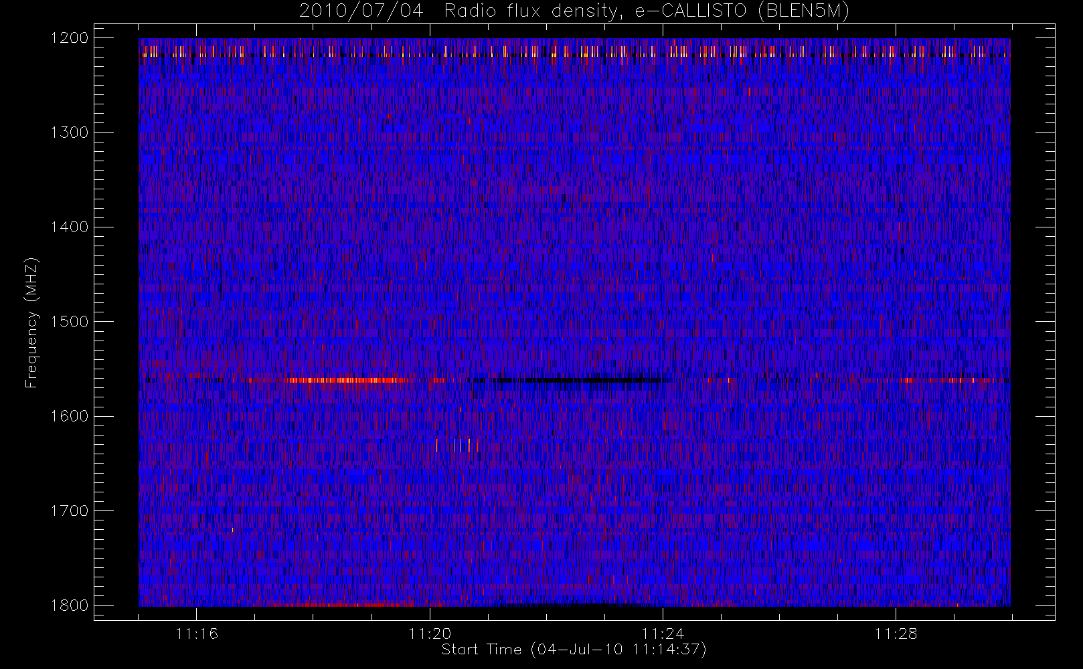Click the 1600 frequency tick label
Viewport: 1083px width, 669px height.
tap(70, 416)
